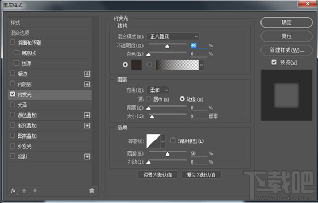Expand the 等高线 contour picker arrow
Image resolution: width=318 pixels, height=203 pixels.
(163, 141)
